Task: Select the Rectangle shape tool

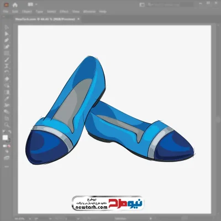Action: coord(7,53)
